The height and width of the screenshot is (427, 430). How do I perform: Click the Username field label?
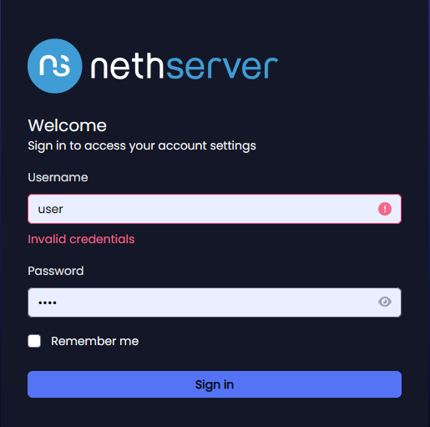(x=58, y=177)
